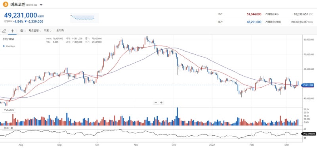Click the orange Bitcoin logo icon
Viewport: 317px width, 148px height.
[6, 4]
